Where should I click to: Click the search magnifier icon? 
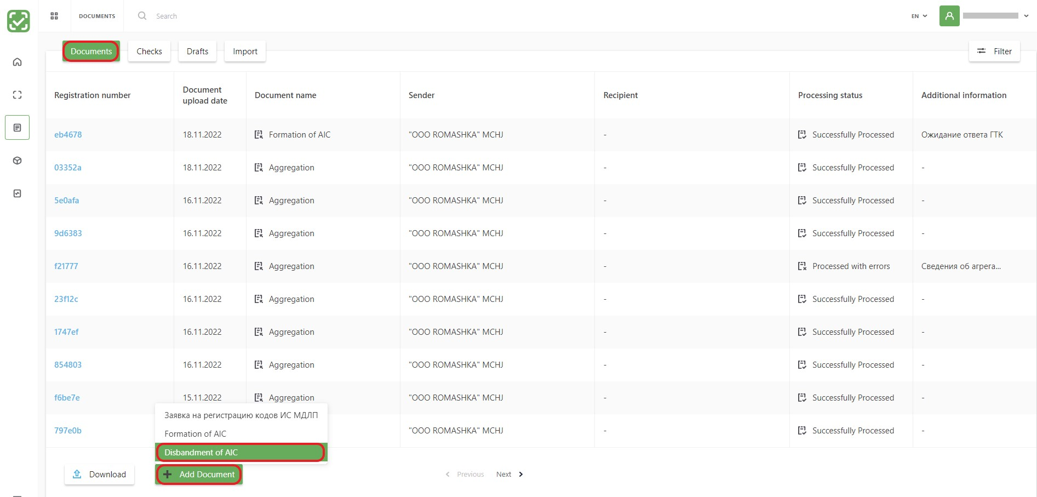point(142,16)
